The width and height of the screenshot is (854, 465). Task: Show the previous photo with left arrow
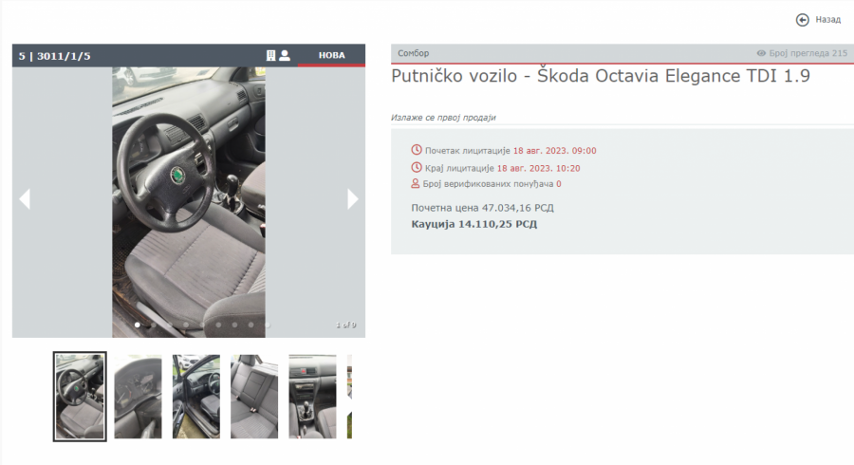25,198
